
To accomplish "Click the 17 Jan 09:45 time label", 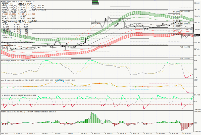I will point(161,133).
